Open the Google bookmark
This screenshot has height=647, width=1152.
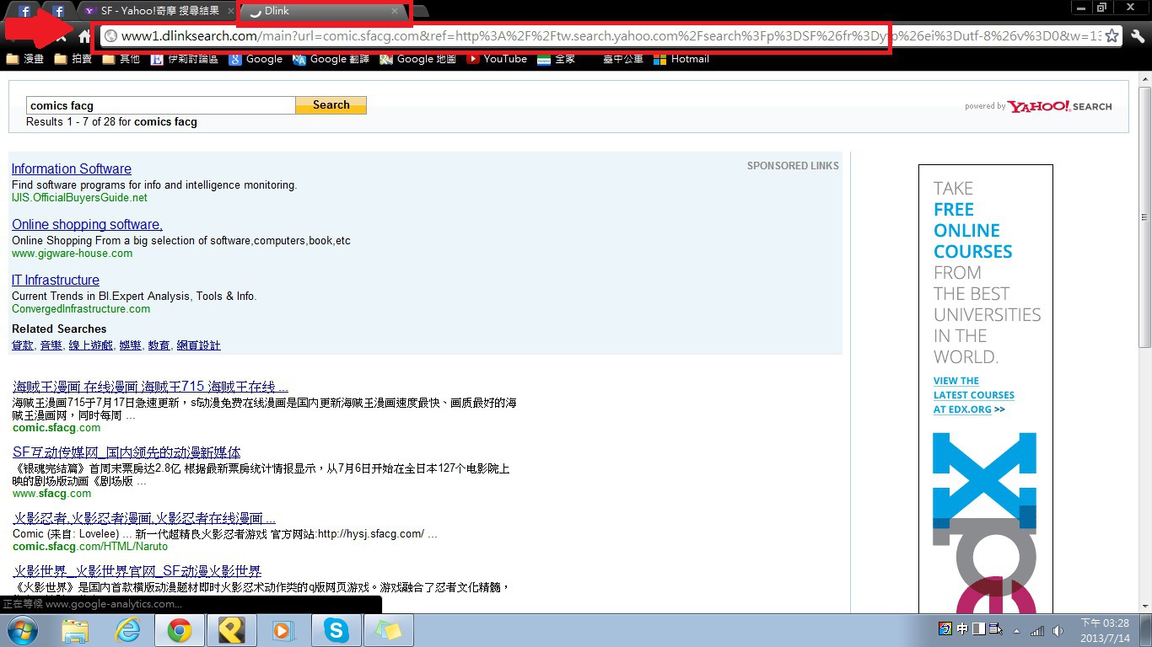(256, 59)
